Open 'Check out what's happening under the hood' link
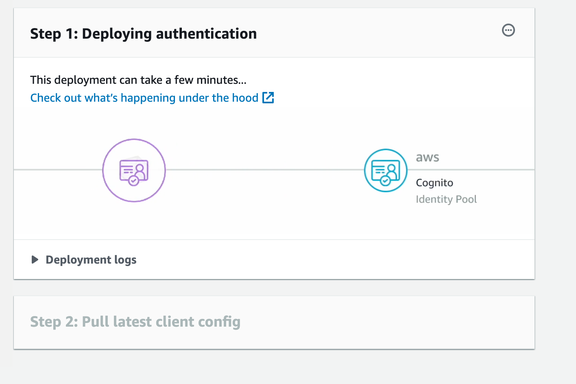 (144, 98)
